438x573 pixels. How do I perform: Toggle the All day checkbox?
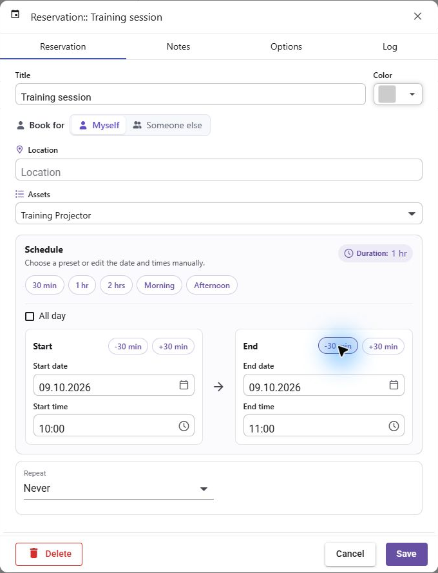coord(30,316)
